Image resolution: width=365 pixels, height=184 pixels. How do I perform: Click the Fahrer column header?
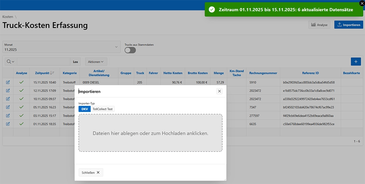[x=153, y=73]
